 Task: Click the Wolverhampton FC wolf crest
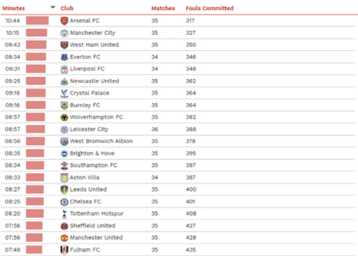64,117
